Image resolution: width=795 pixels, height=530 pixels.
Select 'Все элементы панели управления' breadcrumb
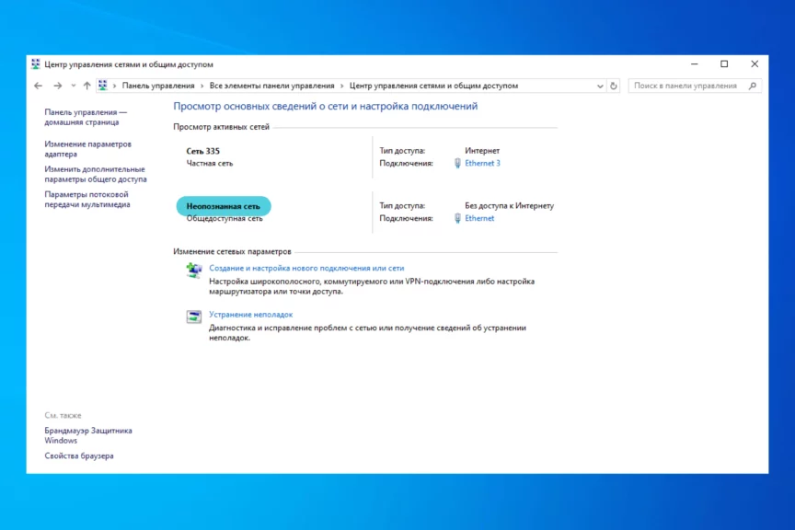[271, 86]
